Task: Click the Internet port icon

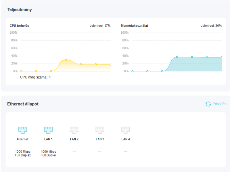Action: [23, 130]
